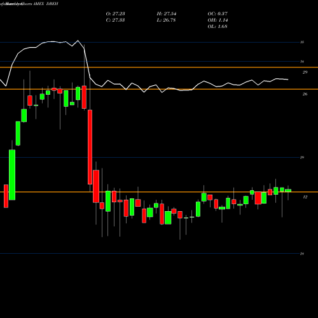Click the open value "O: 27.23"

(x=115, y=14)
